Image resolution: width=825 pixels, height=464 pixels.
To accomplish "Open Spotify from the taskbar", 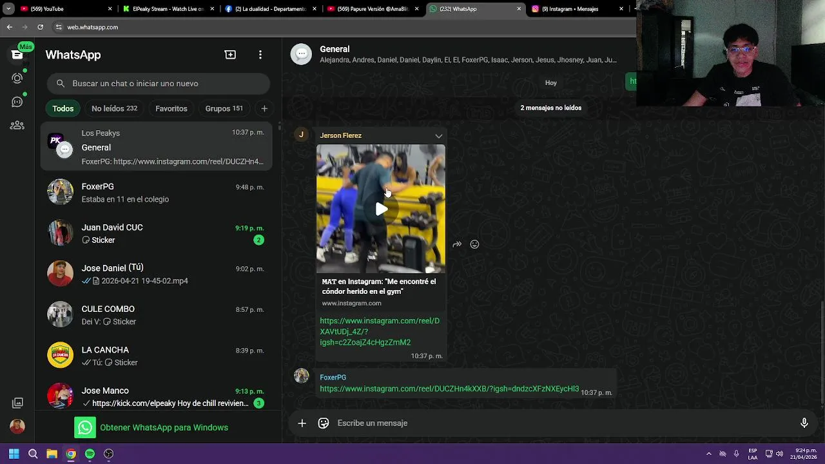I will [90, 454].
